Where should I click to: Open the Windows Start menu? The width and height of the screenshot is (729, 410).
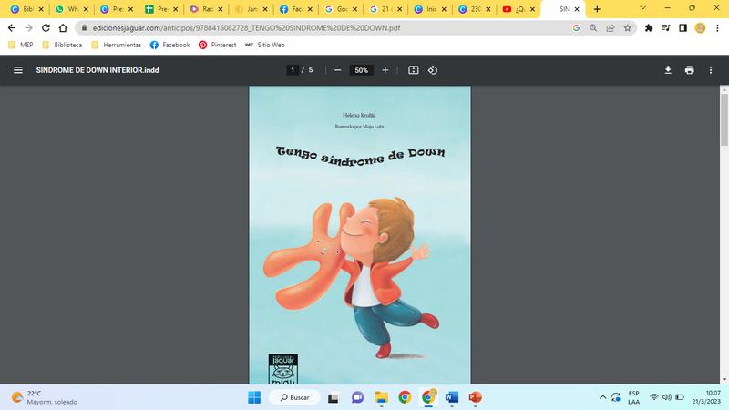coord(254,397)
